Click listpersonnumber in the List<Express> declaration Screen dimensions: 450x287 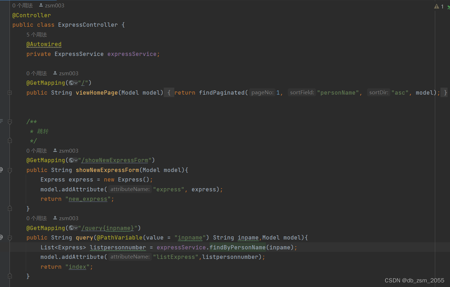coord(118,248)
